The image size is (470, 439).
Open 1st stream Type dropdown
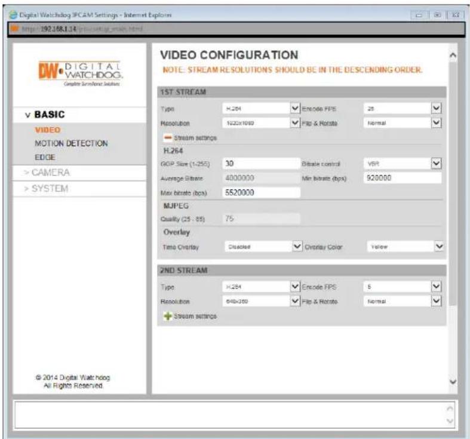[261, 108]
